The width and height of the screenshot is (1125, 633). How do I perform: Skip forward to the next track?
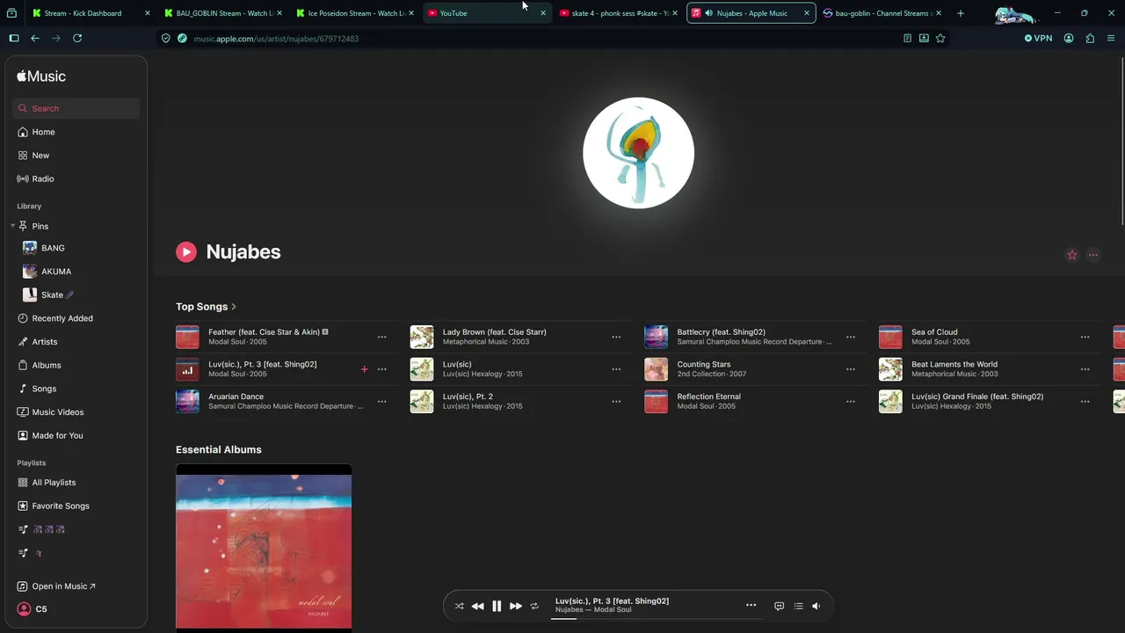516,606
